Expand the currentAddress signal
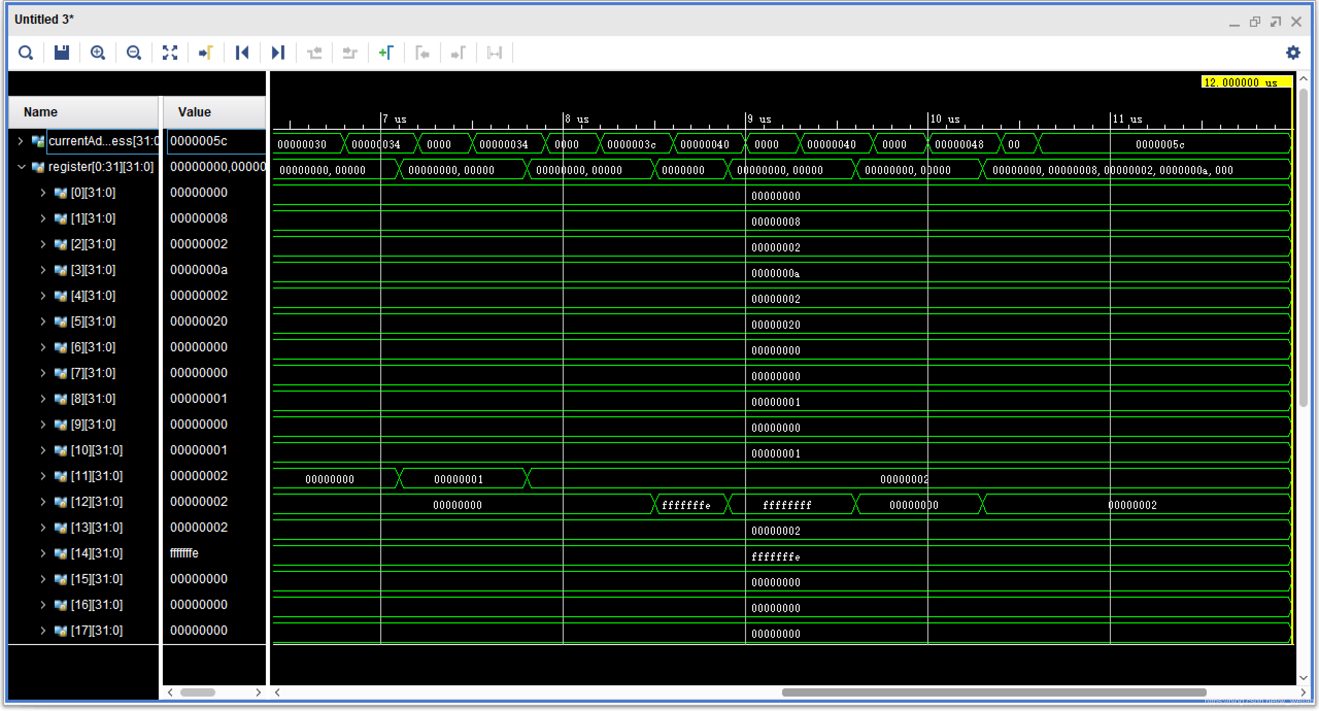This screenshot has height=711, width=1319. coord(20,141)
